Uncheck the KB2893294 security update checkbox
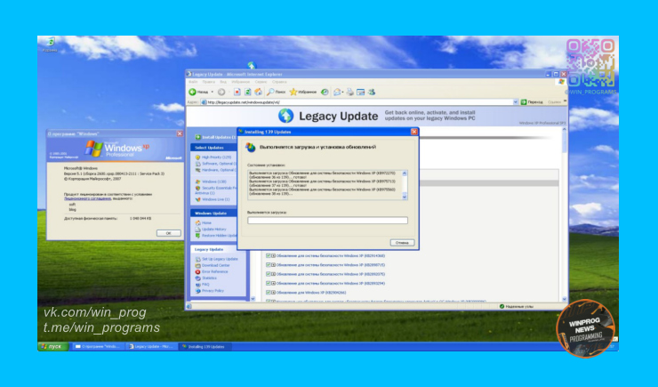This screenshot has width=658, height=387. [269, 283]
